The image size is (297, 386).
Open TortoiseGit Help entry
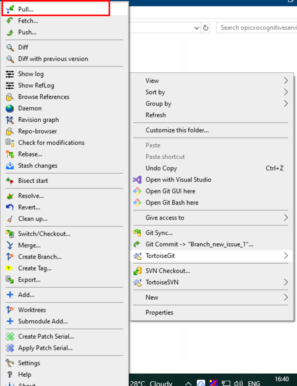pos(25,375)
